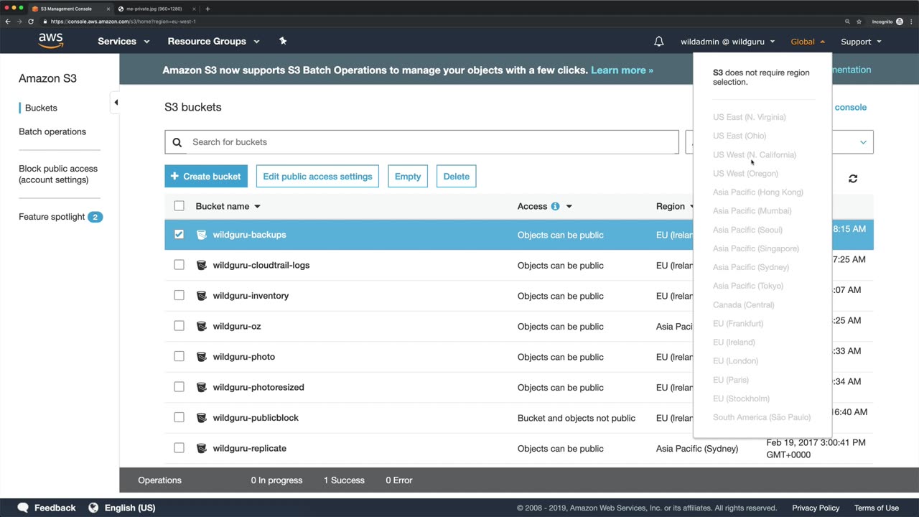Collapse the S3 sidebar arrow
Viewport: 919px width, 517px height.
tap(116, 103)
